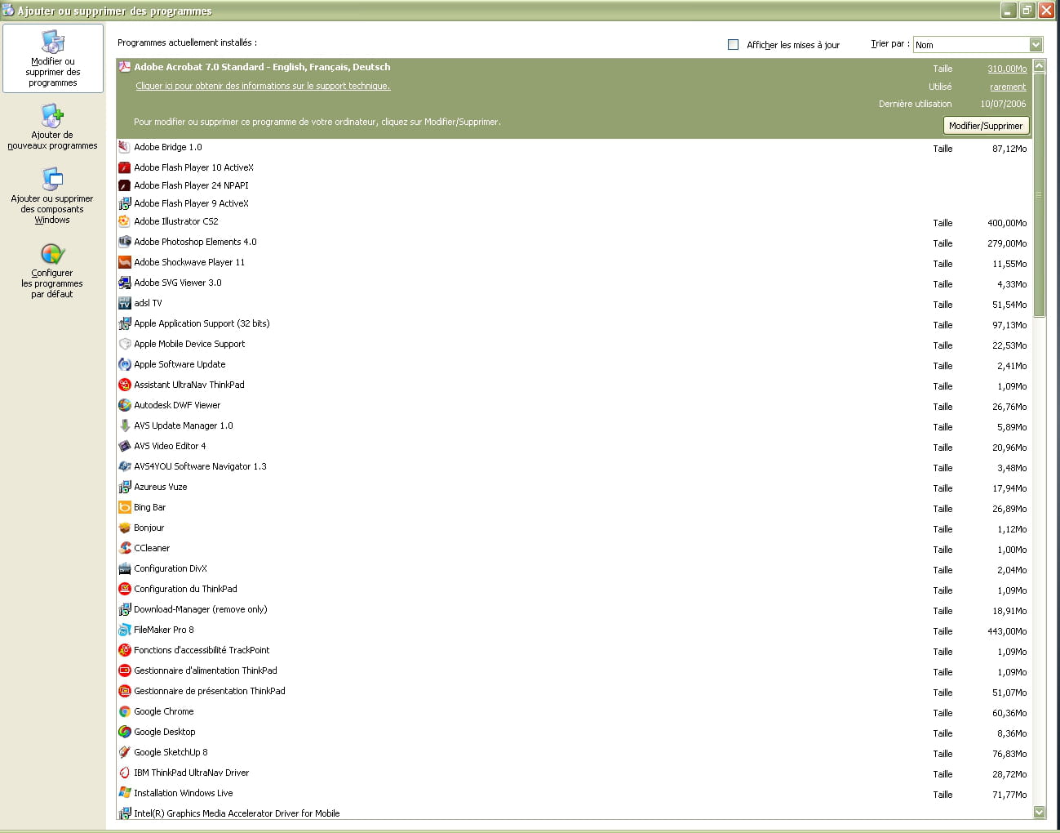Click the Google Chrome icon in list
The width and height of the screenshot is (1060, 833).
125,711
